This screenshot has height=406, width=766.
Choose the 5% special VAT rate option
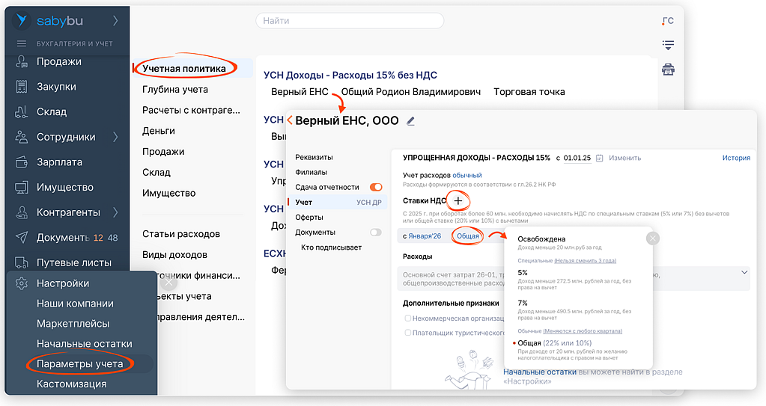coord(523,273)
